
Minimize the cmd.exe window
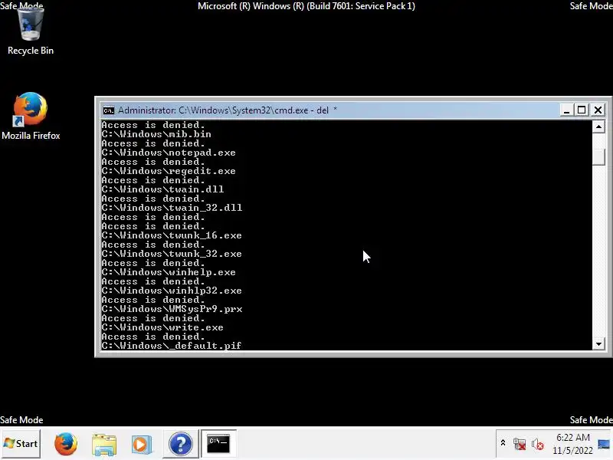565,110
